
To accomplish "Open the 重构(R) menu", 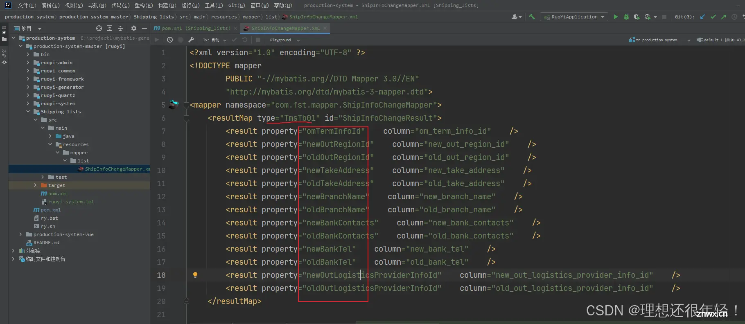I will (x=144, y=5).
